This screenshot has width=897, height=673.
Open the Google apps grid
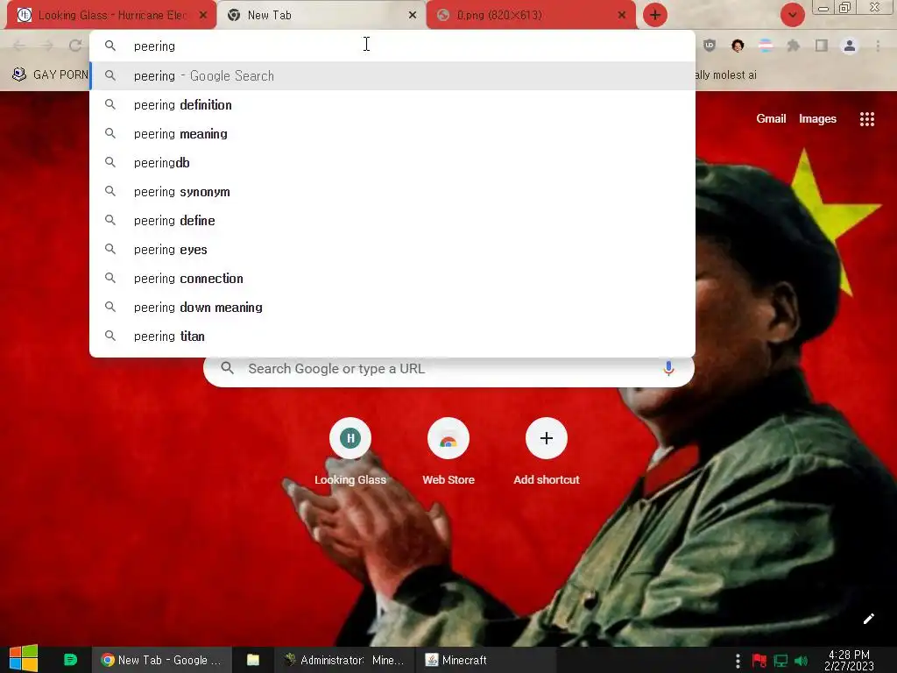pos(866,118)
